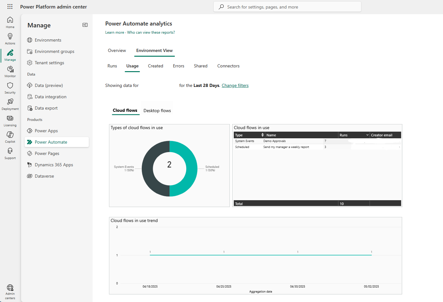Click the dark System Events donut segment
Screen dimensions: 443x302
pyautogui.click(x=147, y=168)
